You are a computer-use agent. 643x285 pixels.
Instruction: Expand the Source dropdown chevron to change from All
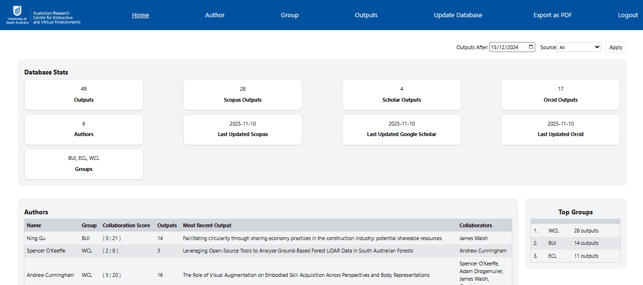pyautogui.click(x=597, y=47)
